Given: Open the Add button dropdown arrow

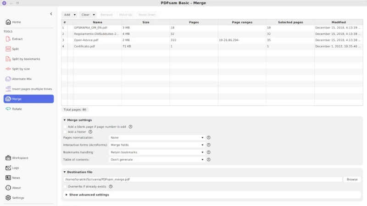Looking at the screenshot, I should [75, 15].
